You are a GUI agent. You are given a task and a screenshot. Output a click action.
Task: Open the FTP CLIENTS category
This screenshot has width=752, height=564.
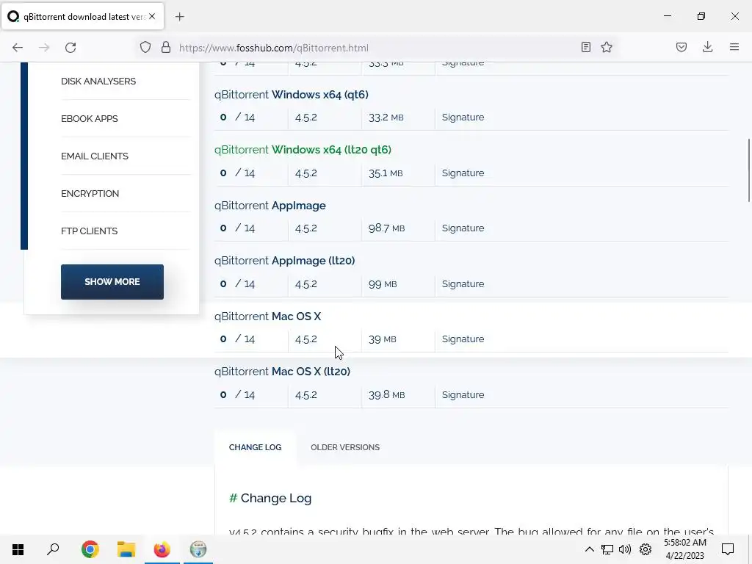[x=89, y=231]
